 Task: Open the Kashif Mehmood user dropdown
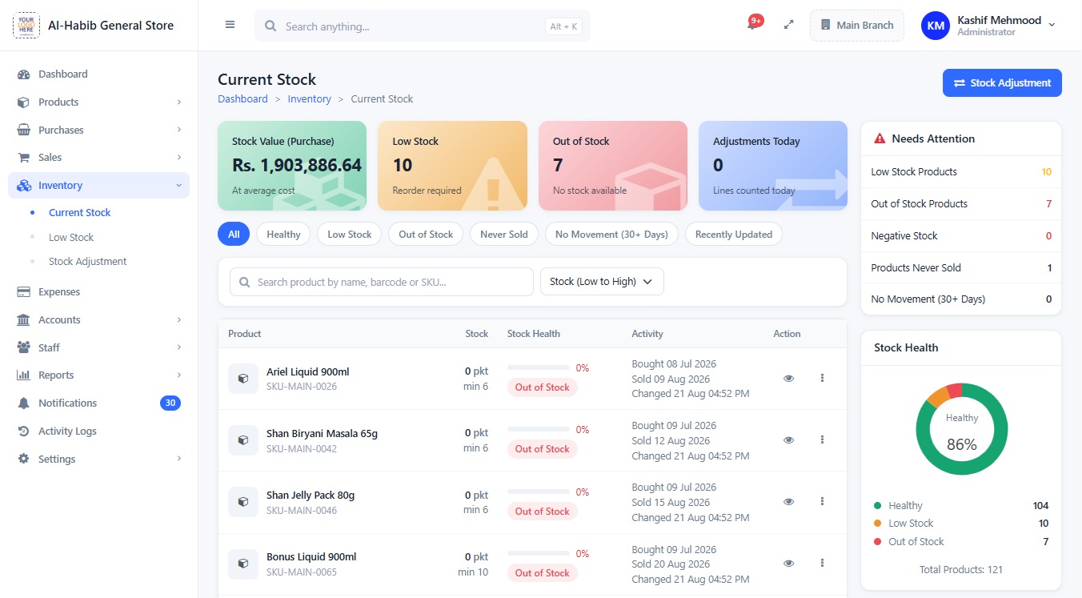tap(989, 26)
